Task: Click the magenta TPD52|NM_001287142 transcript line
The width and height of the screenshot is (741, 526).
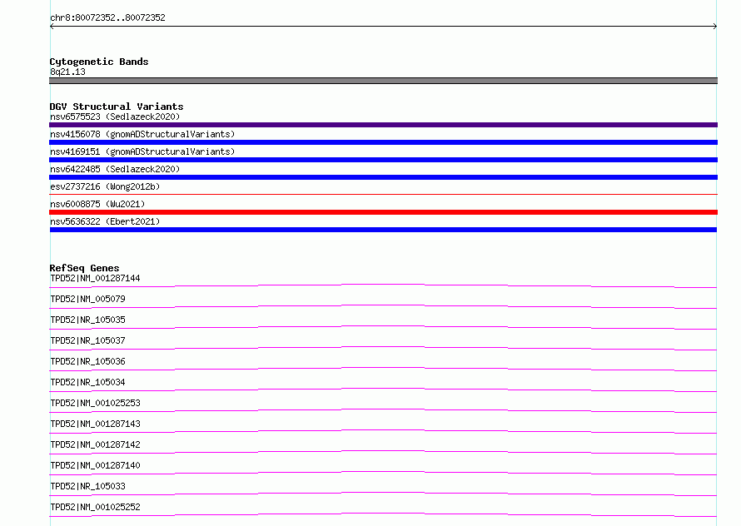Action: point(383,452)
